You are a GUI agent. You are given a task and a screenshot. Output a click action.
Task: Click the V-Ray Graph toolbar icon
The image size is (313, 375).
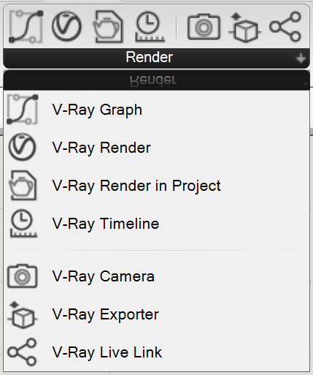pyautogui.click(x=26, y=26)
